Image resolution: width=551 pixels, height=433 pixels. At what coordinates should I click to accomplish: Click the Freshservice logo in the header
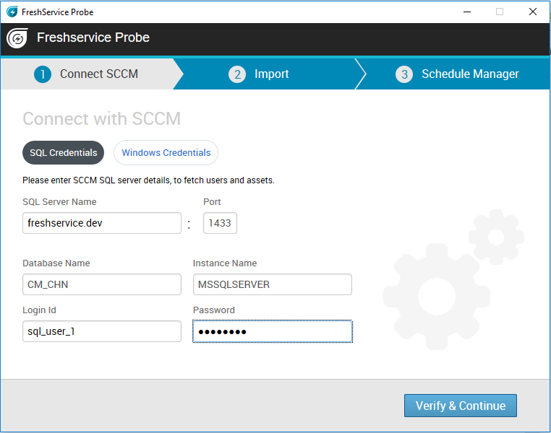tap(17, 38)
